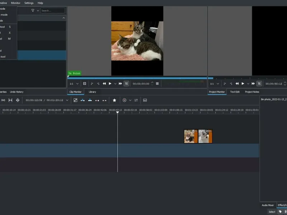Click the Clip Monitor hamburger options icon
Screen dimensions: 287x215
[157, 83]
